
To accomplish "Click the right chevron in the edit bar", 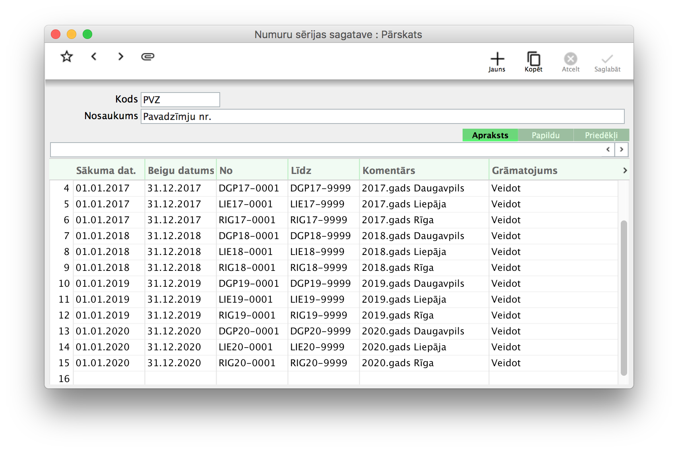I will (x=621, y=150).
